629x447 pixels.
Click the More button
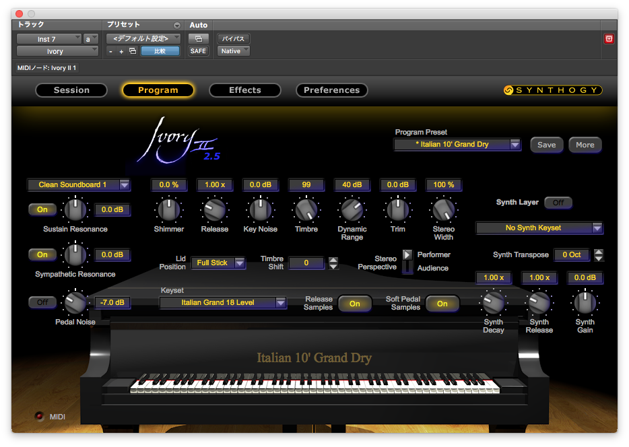(585, 145)
